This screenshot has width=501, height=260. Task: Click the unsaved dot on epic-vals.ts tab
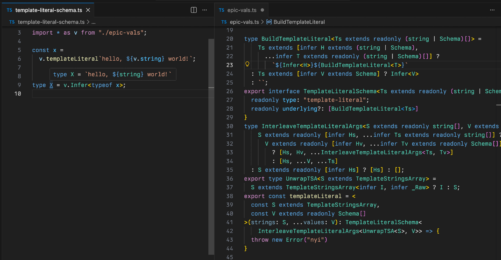(x=262, y=10)
